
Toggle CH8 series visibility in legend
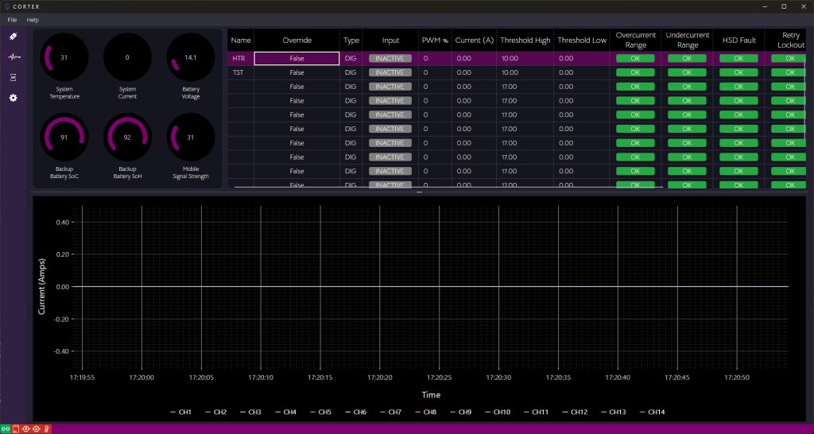tap(426, 412)
